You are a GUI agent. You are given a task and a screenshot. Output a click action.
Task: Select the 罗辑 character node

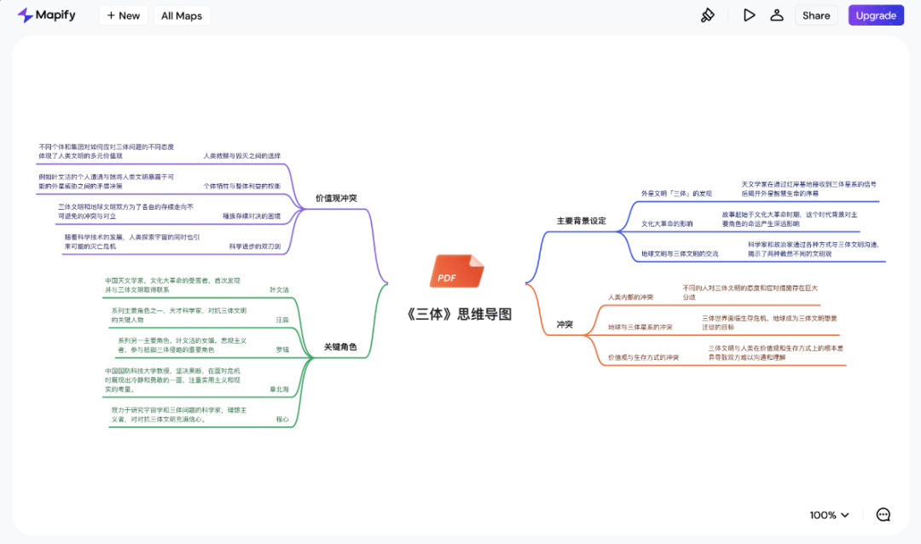click(284, 349)
